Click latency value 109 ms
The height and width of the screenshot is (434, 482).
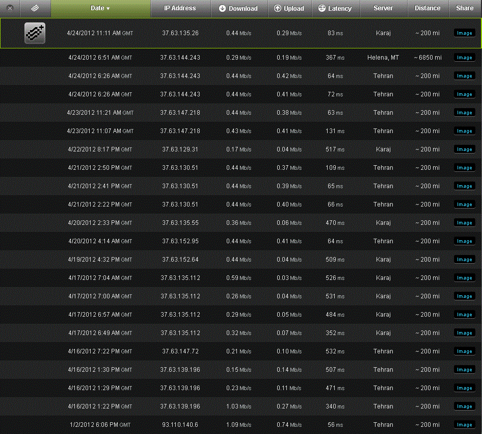coord(335,168)
